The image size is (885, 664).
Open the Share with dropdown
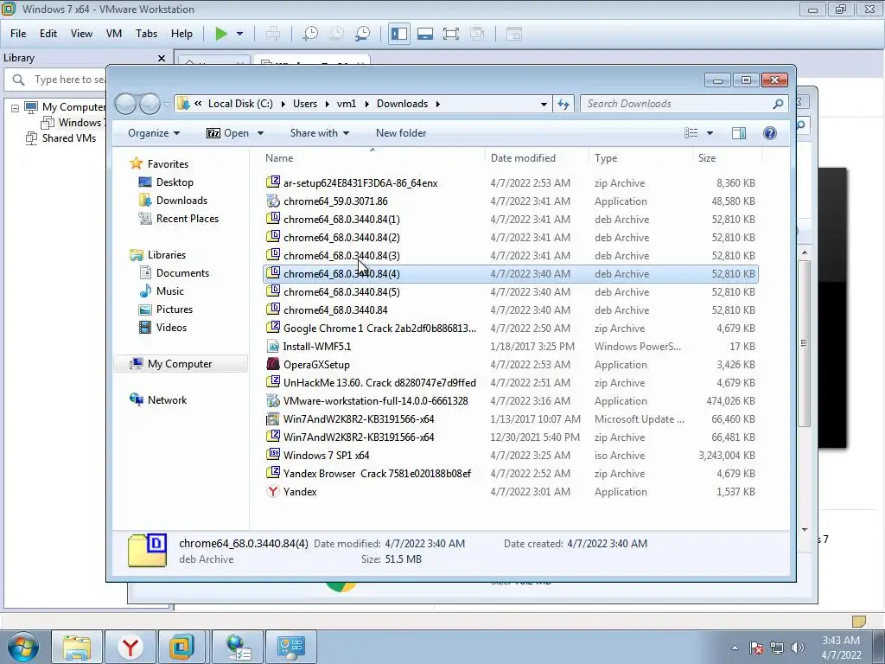pyautogui.click(x=320, y=133)
